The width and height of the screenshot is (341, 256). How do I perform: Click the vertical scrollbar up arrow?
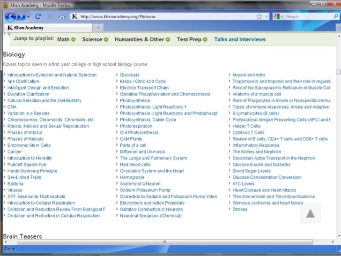click(x=339, y=36)
